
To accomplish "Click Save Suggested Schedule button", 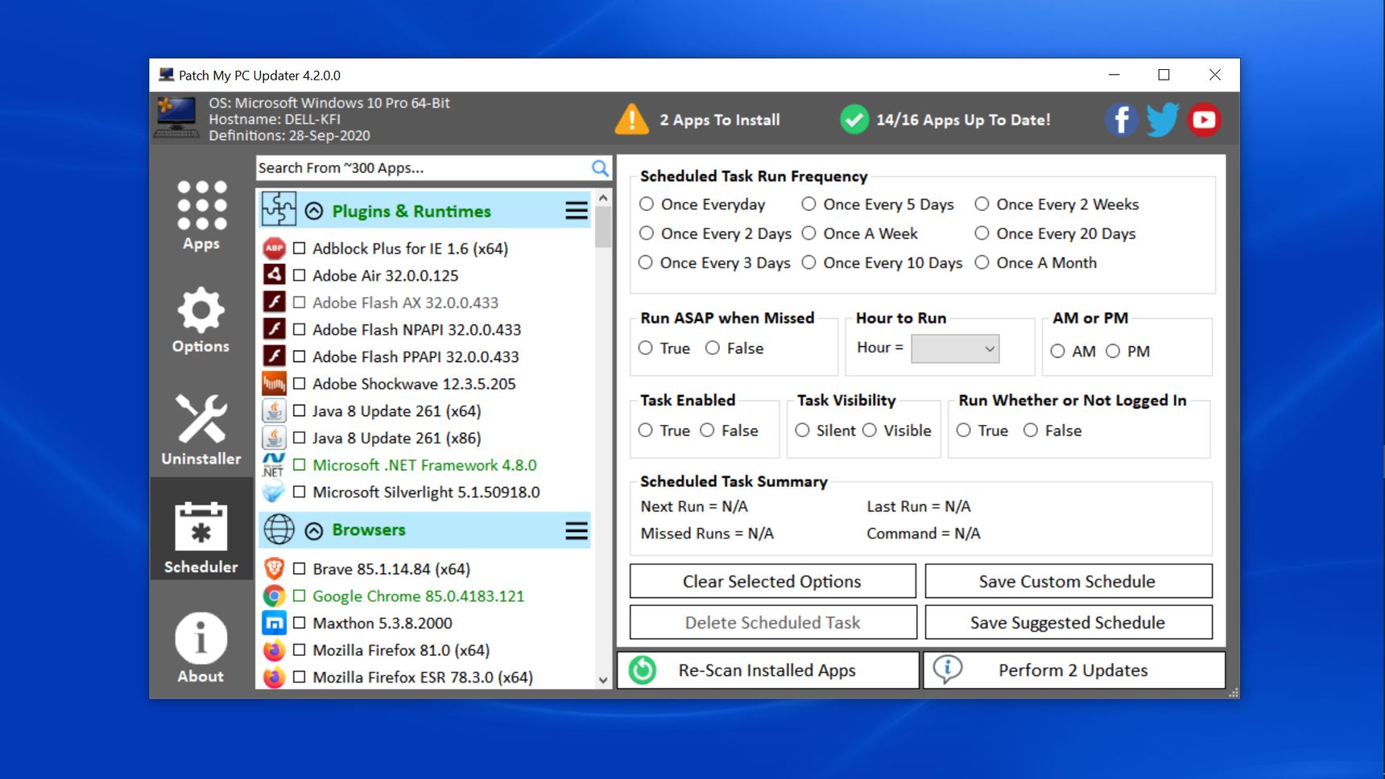I will click(1069, 622).
